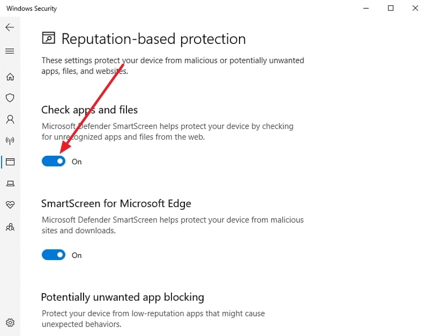
Task: Click the back navigation arrow
Action: pos(10,27)
